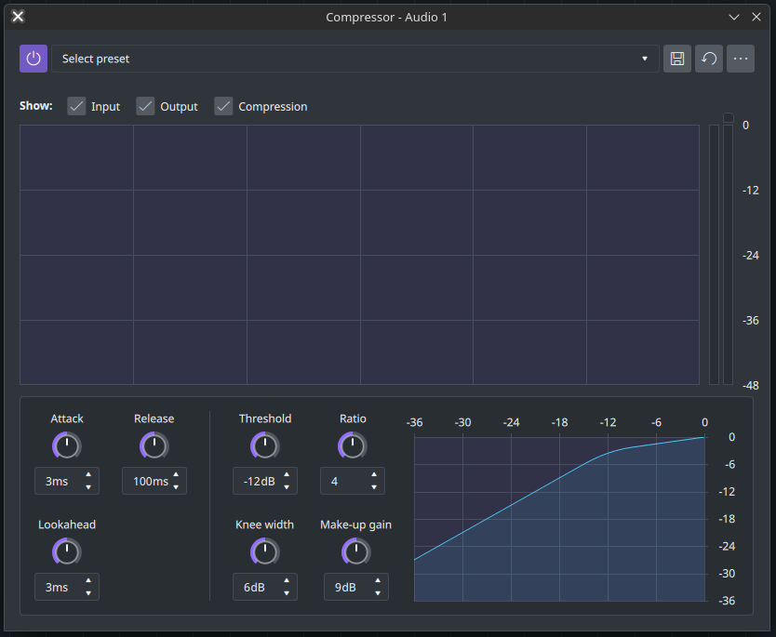Click the Lookahead knob

point(67,552)
